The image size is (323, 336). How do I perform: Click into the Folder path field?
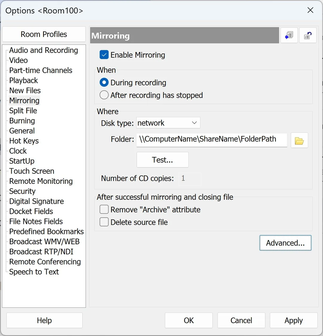pos(212,140)
